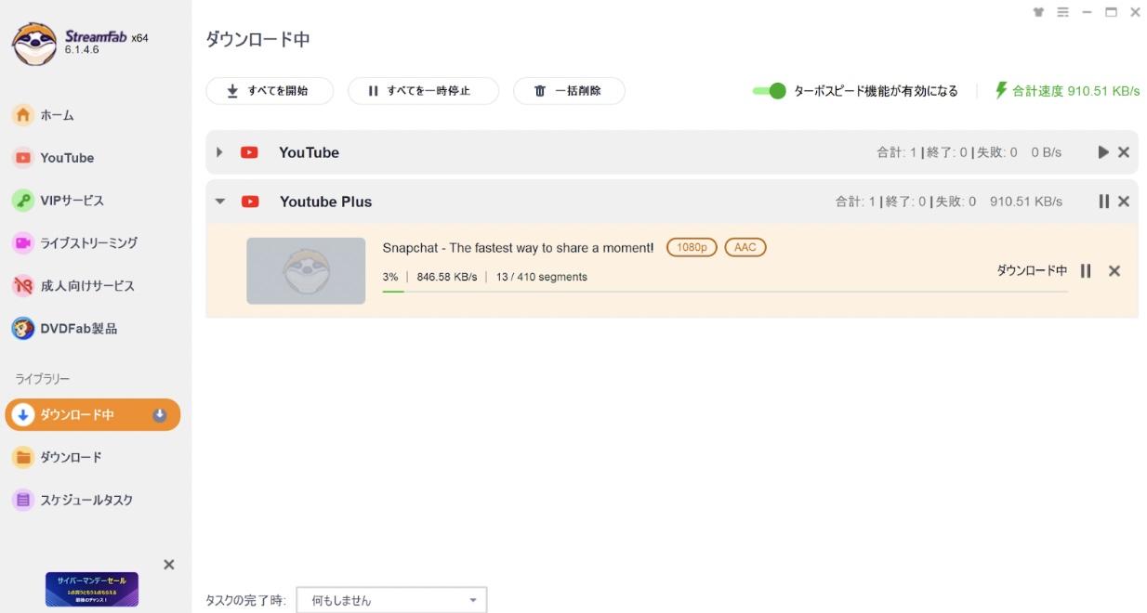This screenshot has height=613, width=1147.
Task: Select ダウンロード中 in the library list
Action: [93, 415]
